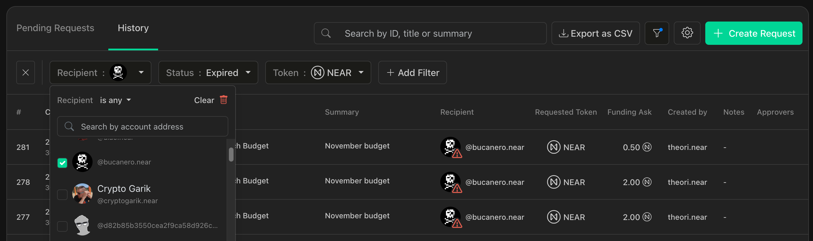Click bucanero skull avatar in recipient list
The image size is (813, 241).
coord(82,162)
